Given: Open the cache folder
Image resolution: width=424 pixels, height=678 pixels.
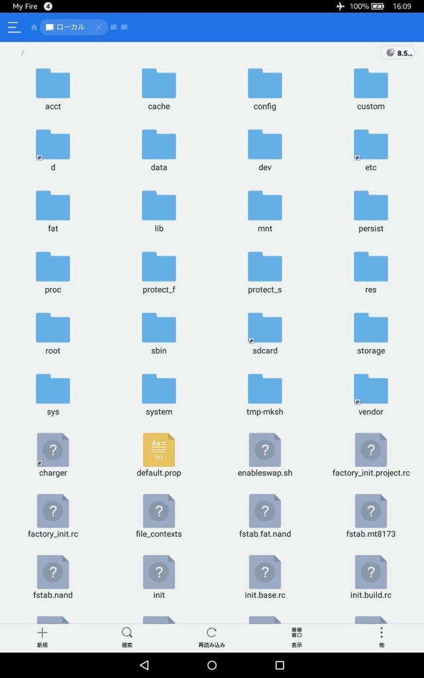Looking at the screenshot, I should tap(159, 90).
